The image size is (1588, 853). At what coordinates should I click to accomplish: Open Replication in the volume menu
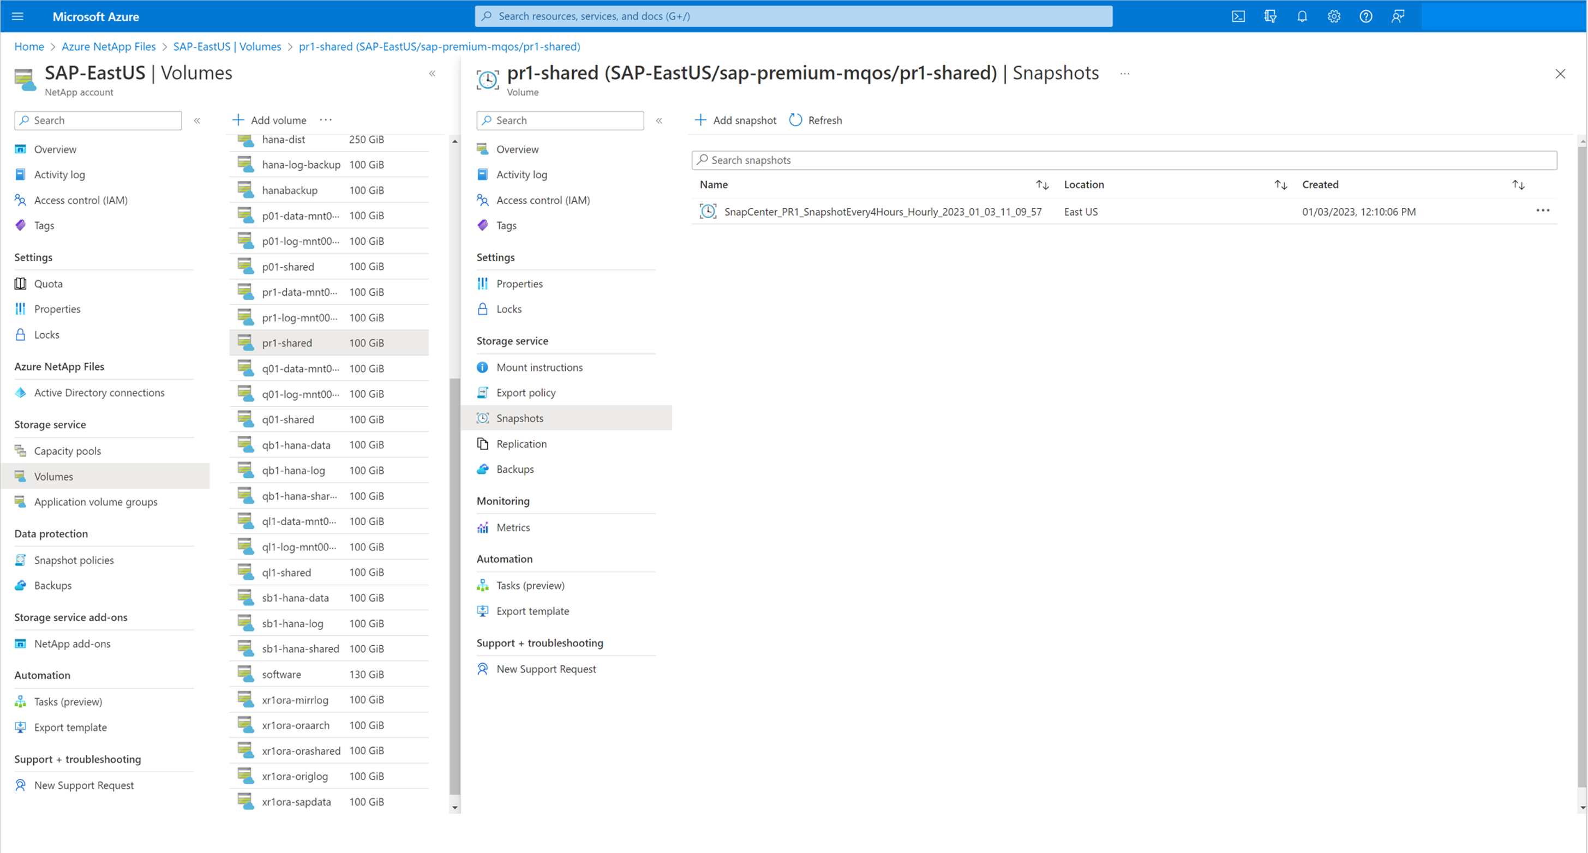click(521, 444)
